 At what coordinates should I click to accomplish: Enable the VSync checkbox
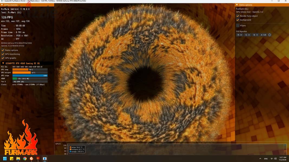[x=238, y=26]
